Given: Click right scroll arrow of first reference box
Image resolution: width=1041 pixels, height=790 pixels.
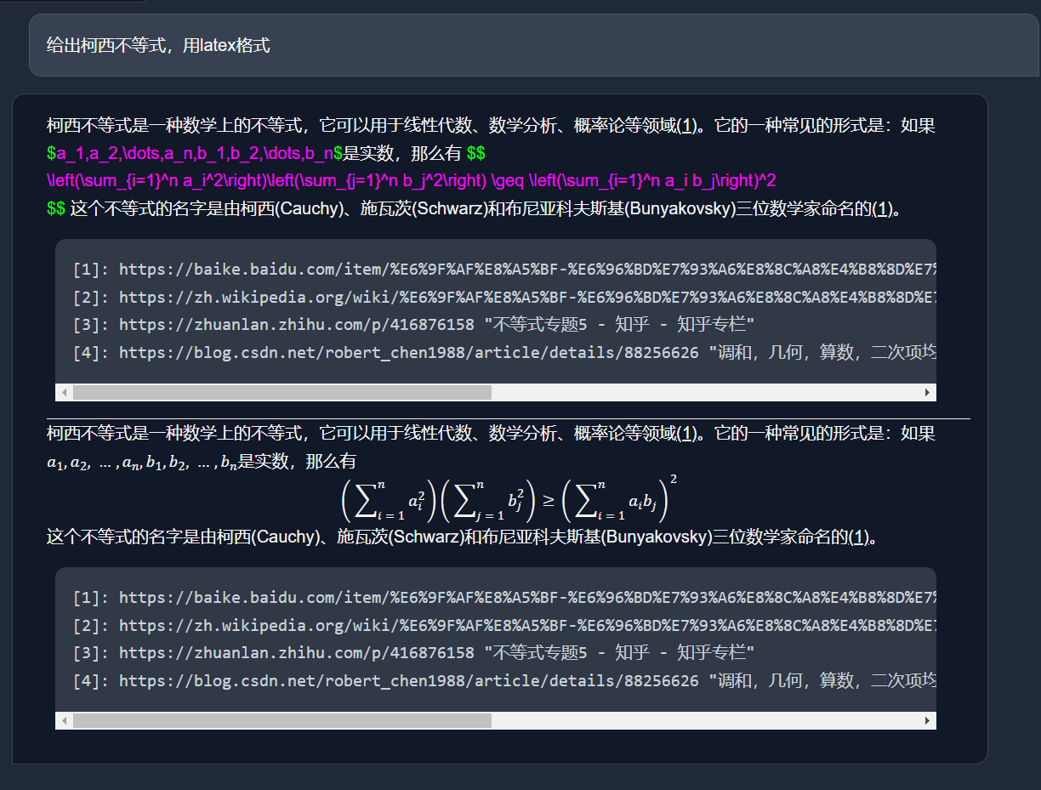Looking at the screenshot, I should click(928, 392).
